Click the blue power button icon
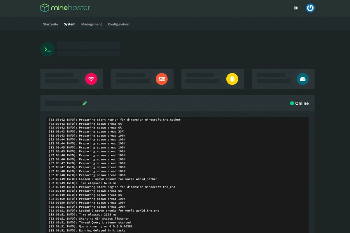Viewport: 350px width, 233px height. pos(310,8)
